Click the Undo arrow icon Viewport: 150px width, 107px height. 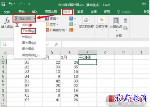tap(11, 4)
